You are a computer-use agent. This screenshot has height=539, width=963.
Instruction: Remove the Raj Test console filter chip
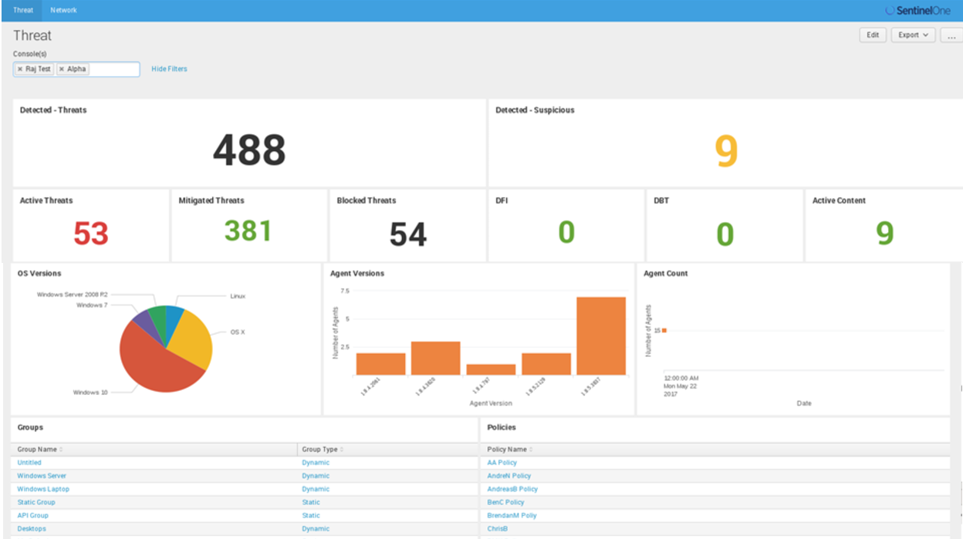[x=20, y=69]
